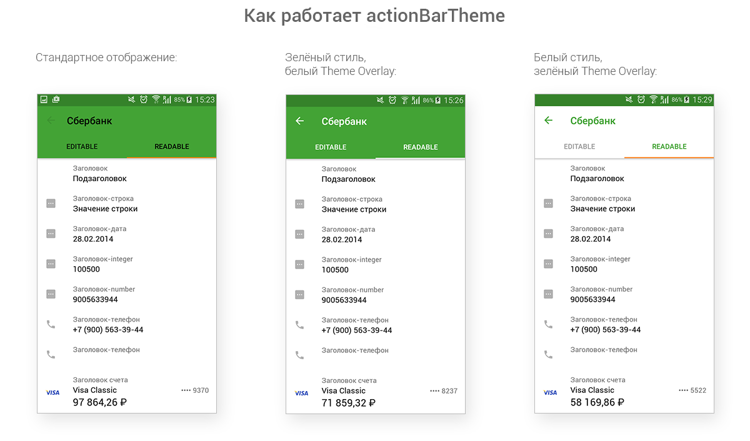Image resolution: width=750 pixels, height=441 pixels.
Task: Tap Visa logo next to 58 169,86 ₽
Action: coord(550,392)
